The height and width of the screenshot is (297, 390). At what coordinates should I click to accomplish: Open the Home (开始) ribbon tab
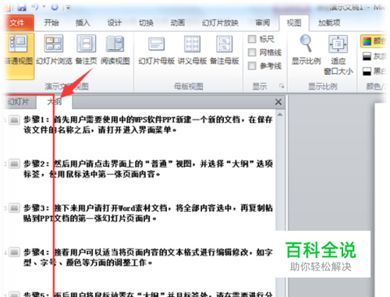tap(51, 23)
